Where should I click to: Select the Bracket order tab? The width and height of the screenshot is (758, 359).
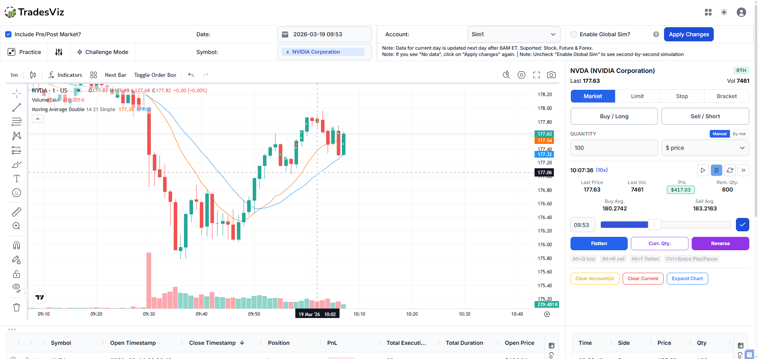click(726, 96)
